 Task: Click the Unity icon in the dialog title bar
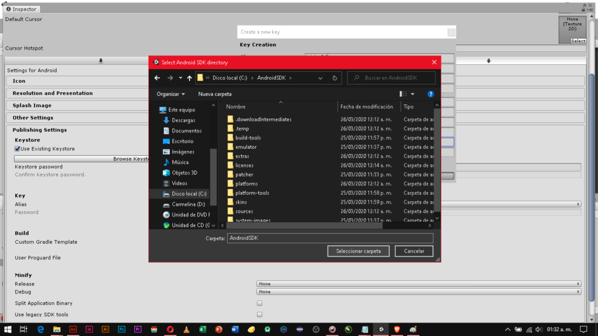pos(156,62)
